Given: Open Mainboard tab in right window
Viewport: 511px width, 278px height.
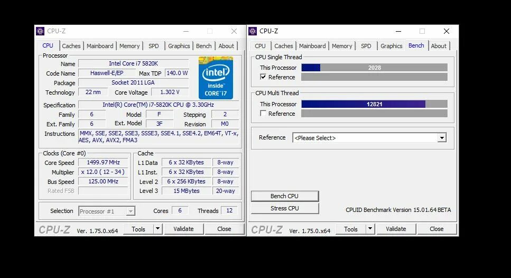Looking at the screenshot, I should 312,46.
